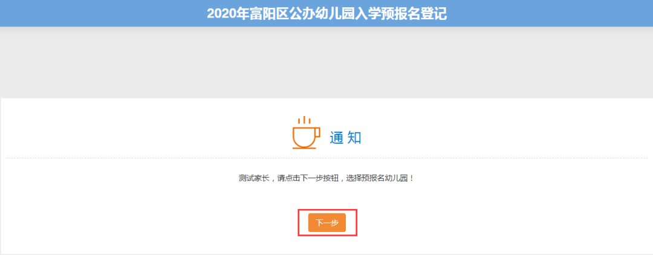This screenshot has height=255, width=653.
Task: Click the steam lines above the cup
Action: 305,120
